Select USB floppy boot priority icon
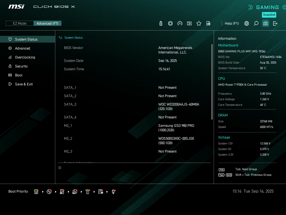The height and width of the screenshot is (215, 286). 101,191
